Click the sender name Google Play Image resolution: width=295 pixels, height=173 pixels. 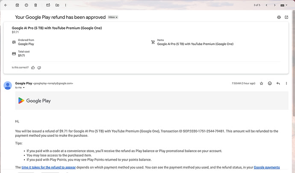click(24, 83)
